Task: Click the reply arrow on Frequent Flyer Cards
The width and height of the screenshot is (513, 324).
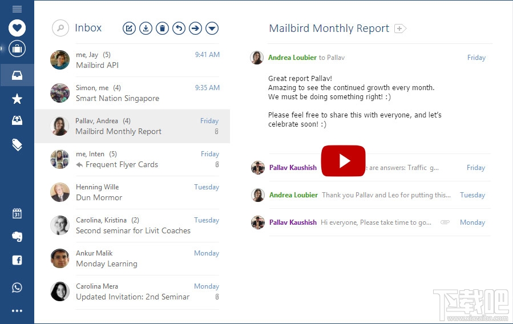Action: pos(79,165)
